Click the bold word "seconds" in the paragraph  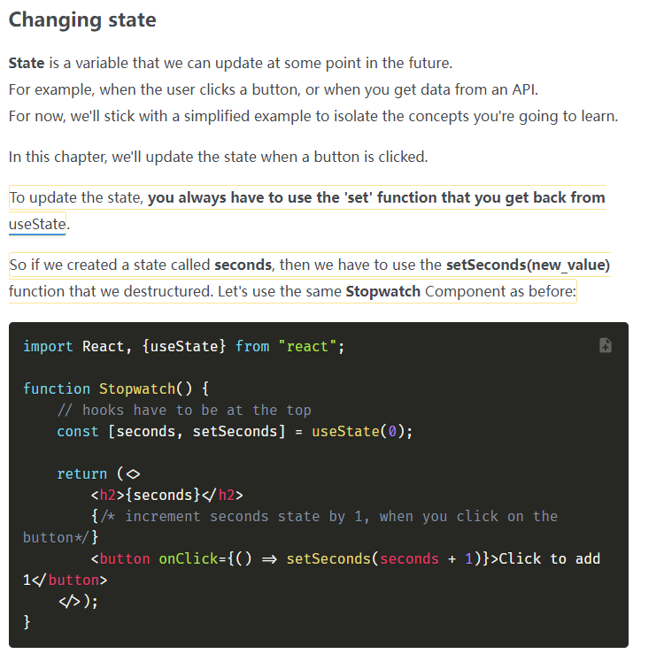point(243,265)
